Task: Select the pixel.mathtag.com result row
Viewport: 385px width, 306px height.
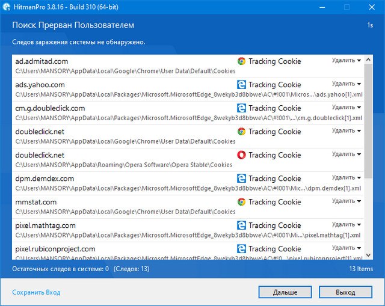Action: [120, 230]
